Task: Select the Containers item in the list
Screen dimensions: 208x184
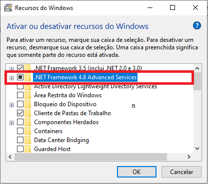Action: pyautogui.click(x=48, y=131)
